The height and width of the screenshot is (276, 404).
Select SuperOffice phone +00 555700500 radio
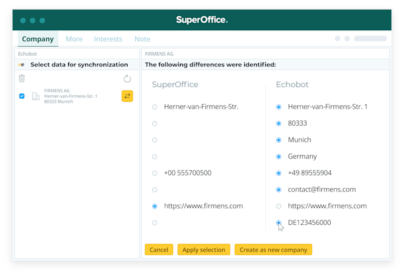(155, 173)
